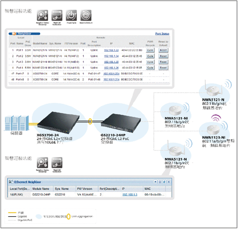Click the GS2210-24HP cell in Ethernet Neighbor
The height and width of the screenshot is (229, 238).
coord(41,195)
